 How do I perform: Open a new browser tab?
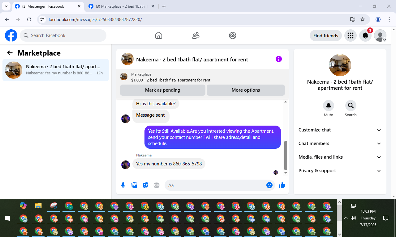(164, 6)
